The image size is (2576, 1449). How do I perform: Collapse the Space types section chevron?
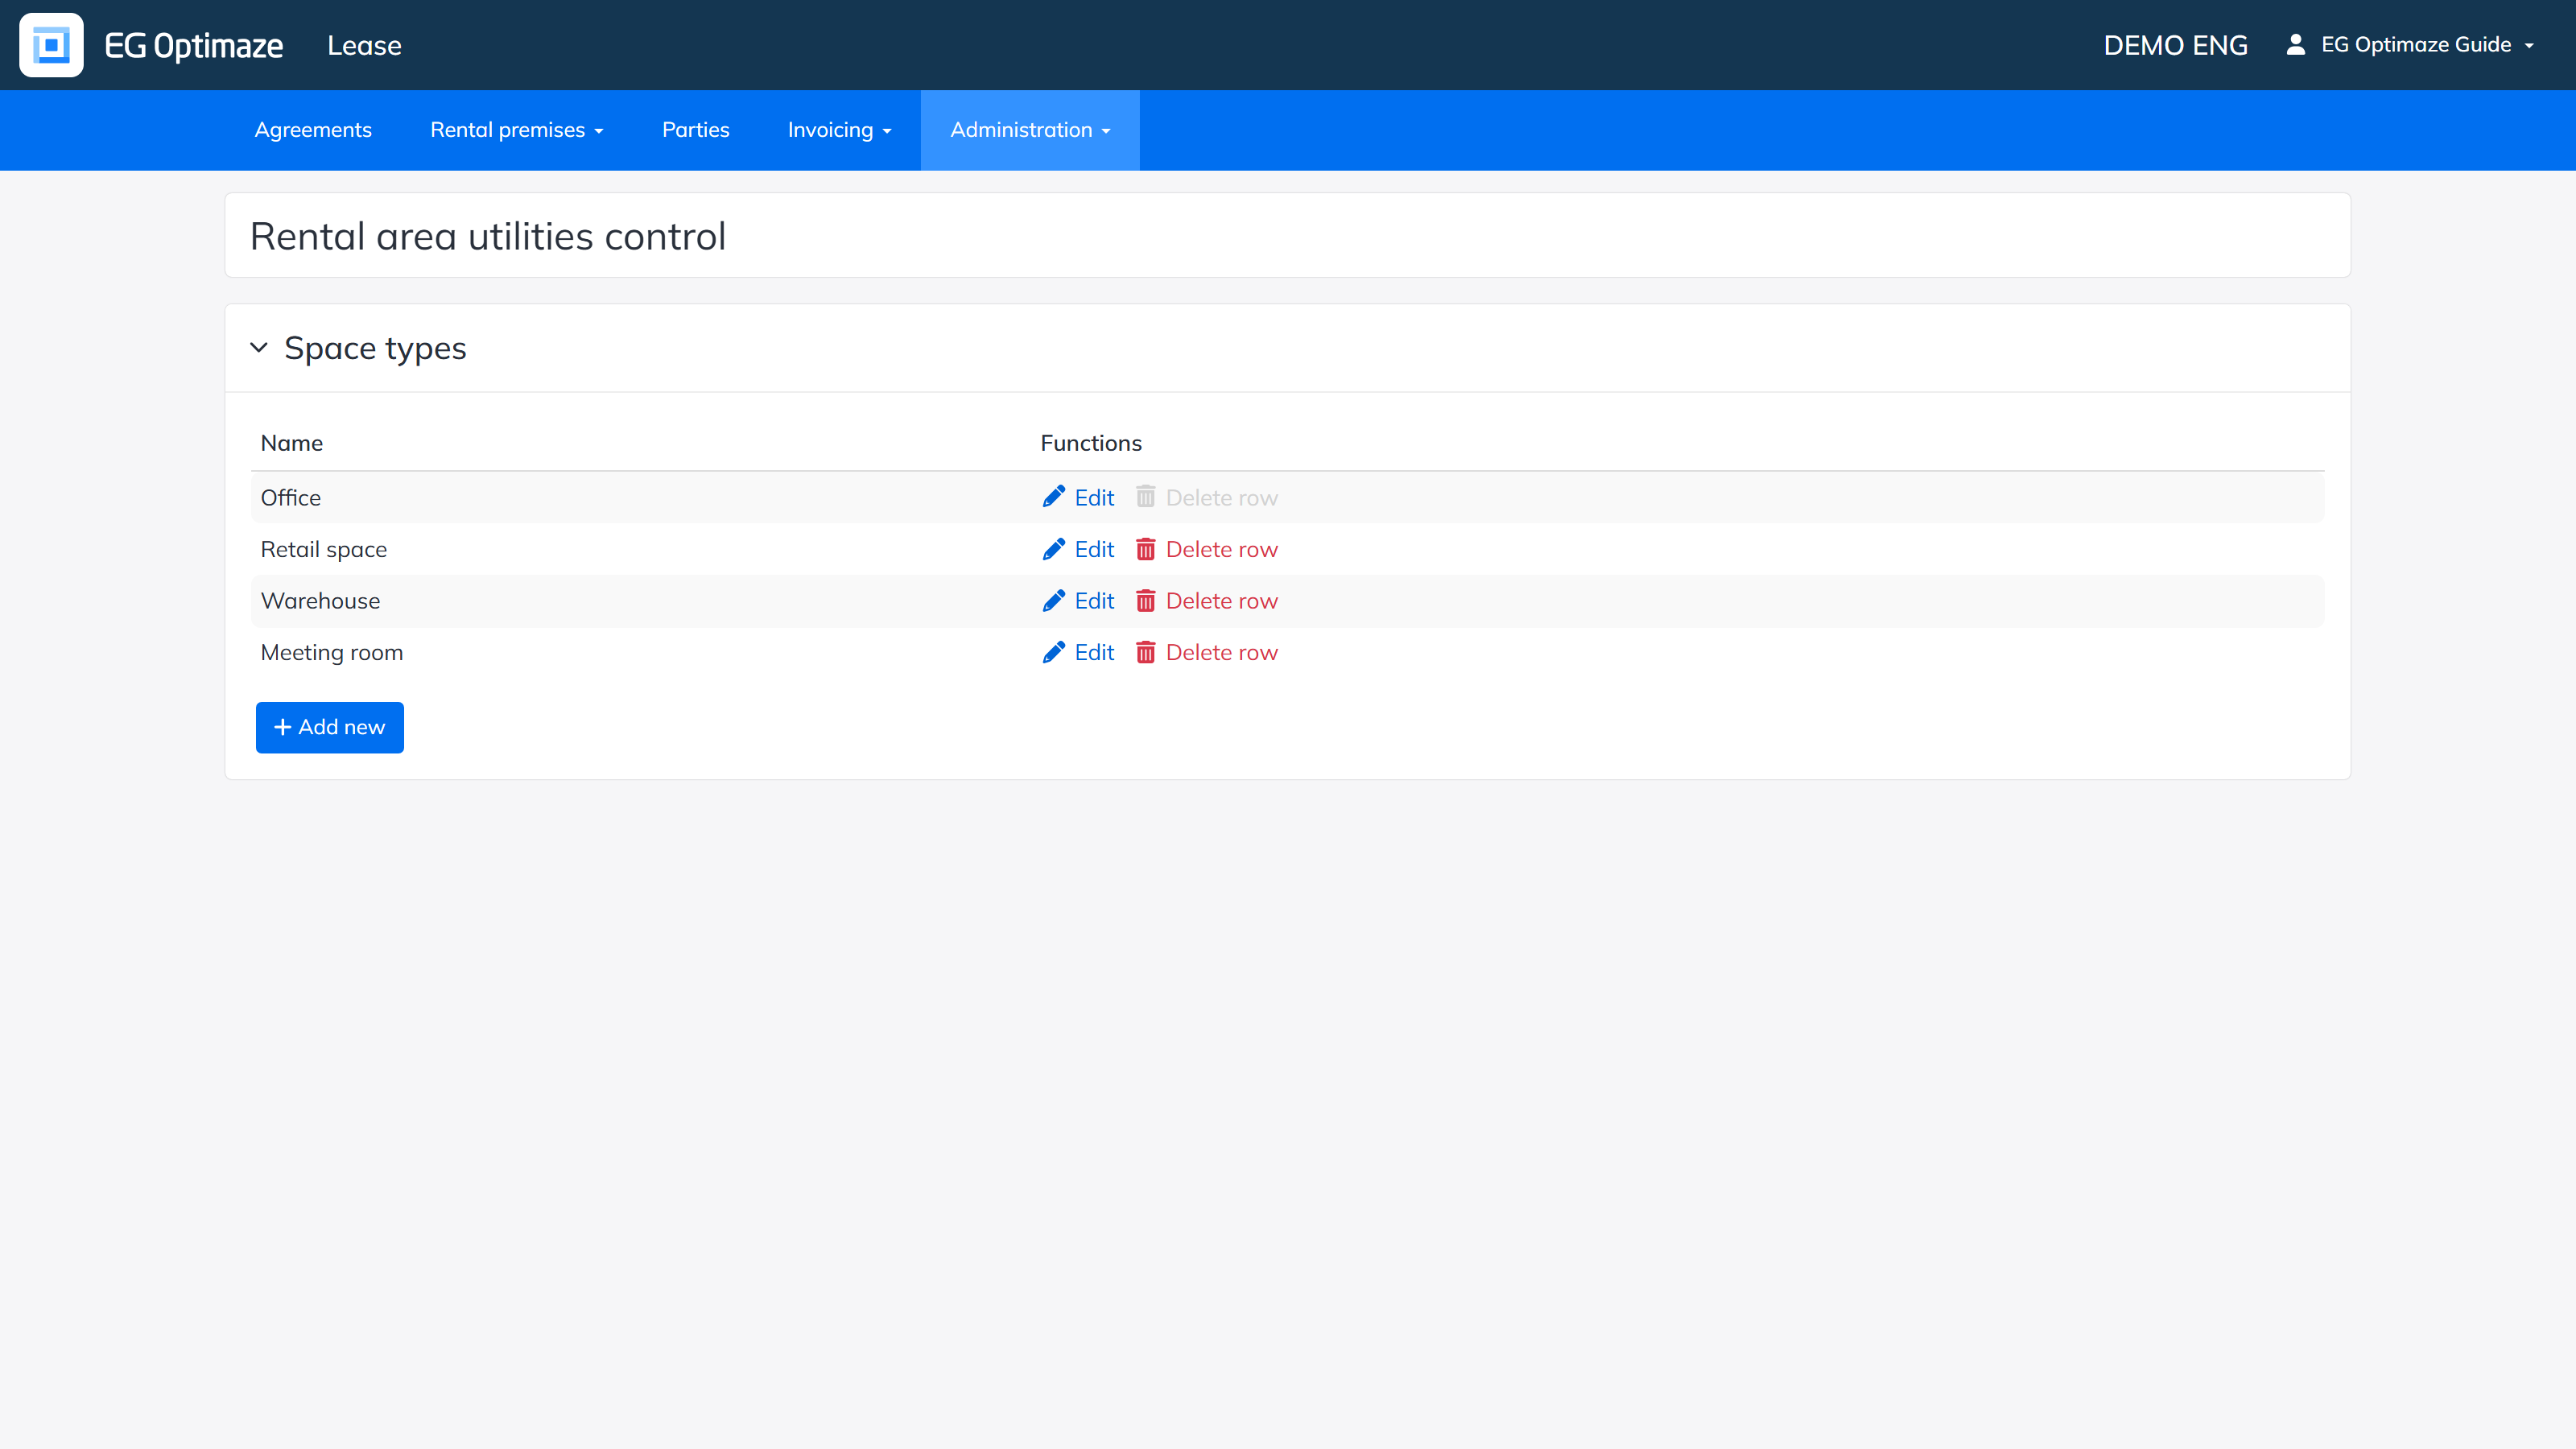(259, 348)
